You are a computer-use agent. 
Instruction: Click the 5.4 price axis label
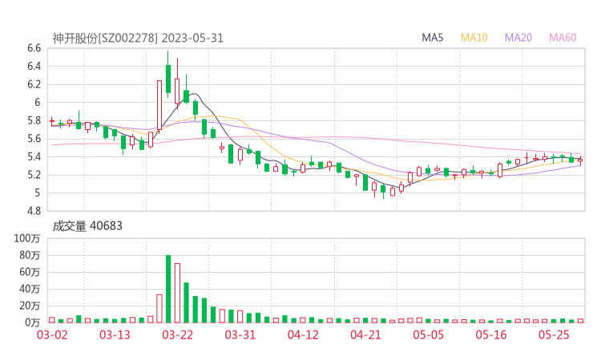[x=34, y=156]
